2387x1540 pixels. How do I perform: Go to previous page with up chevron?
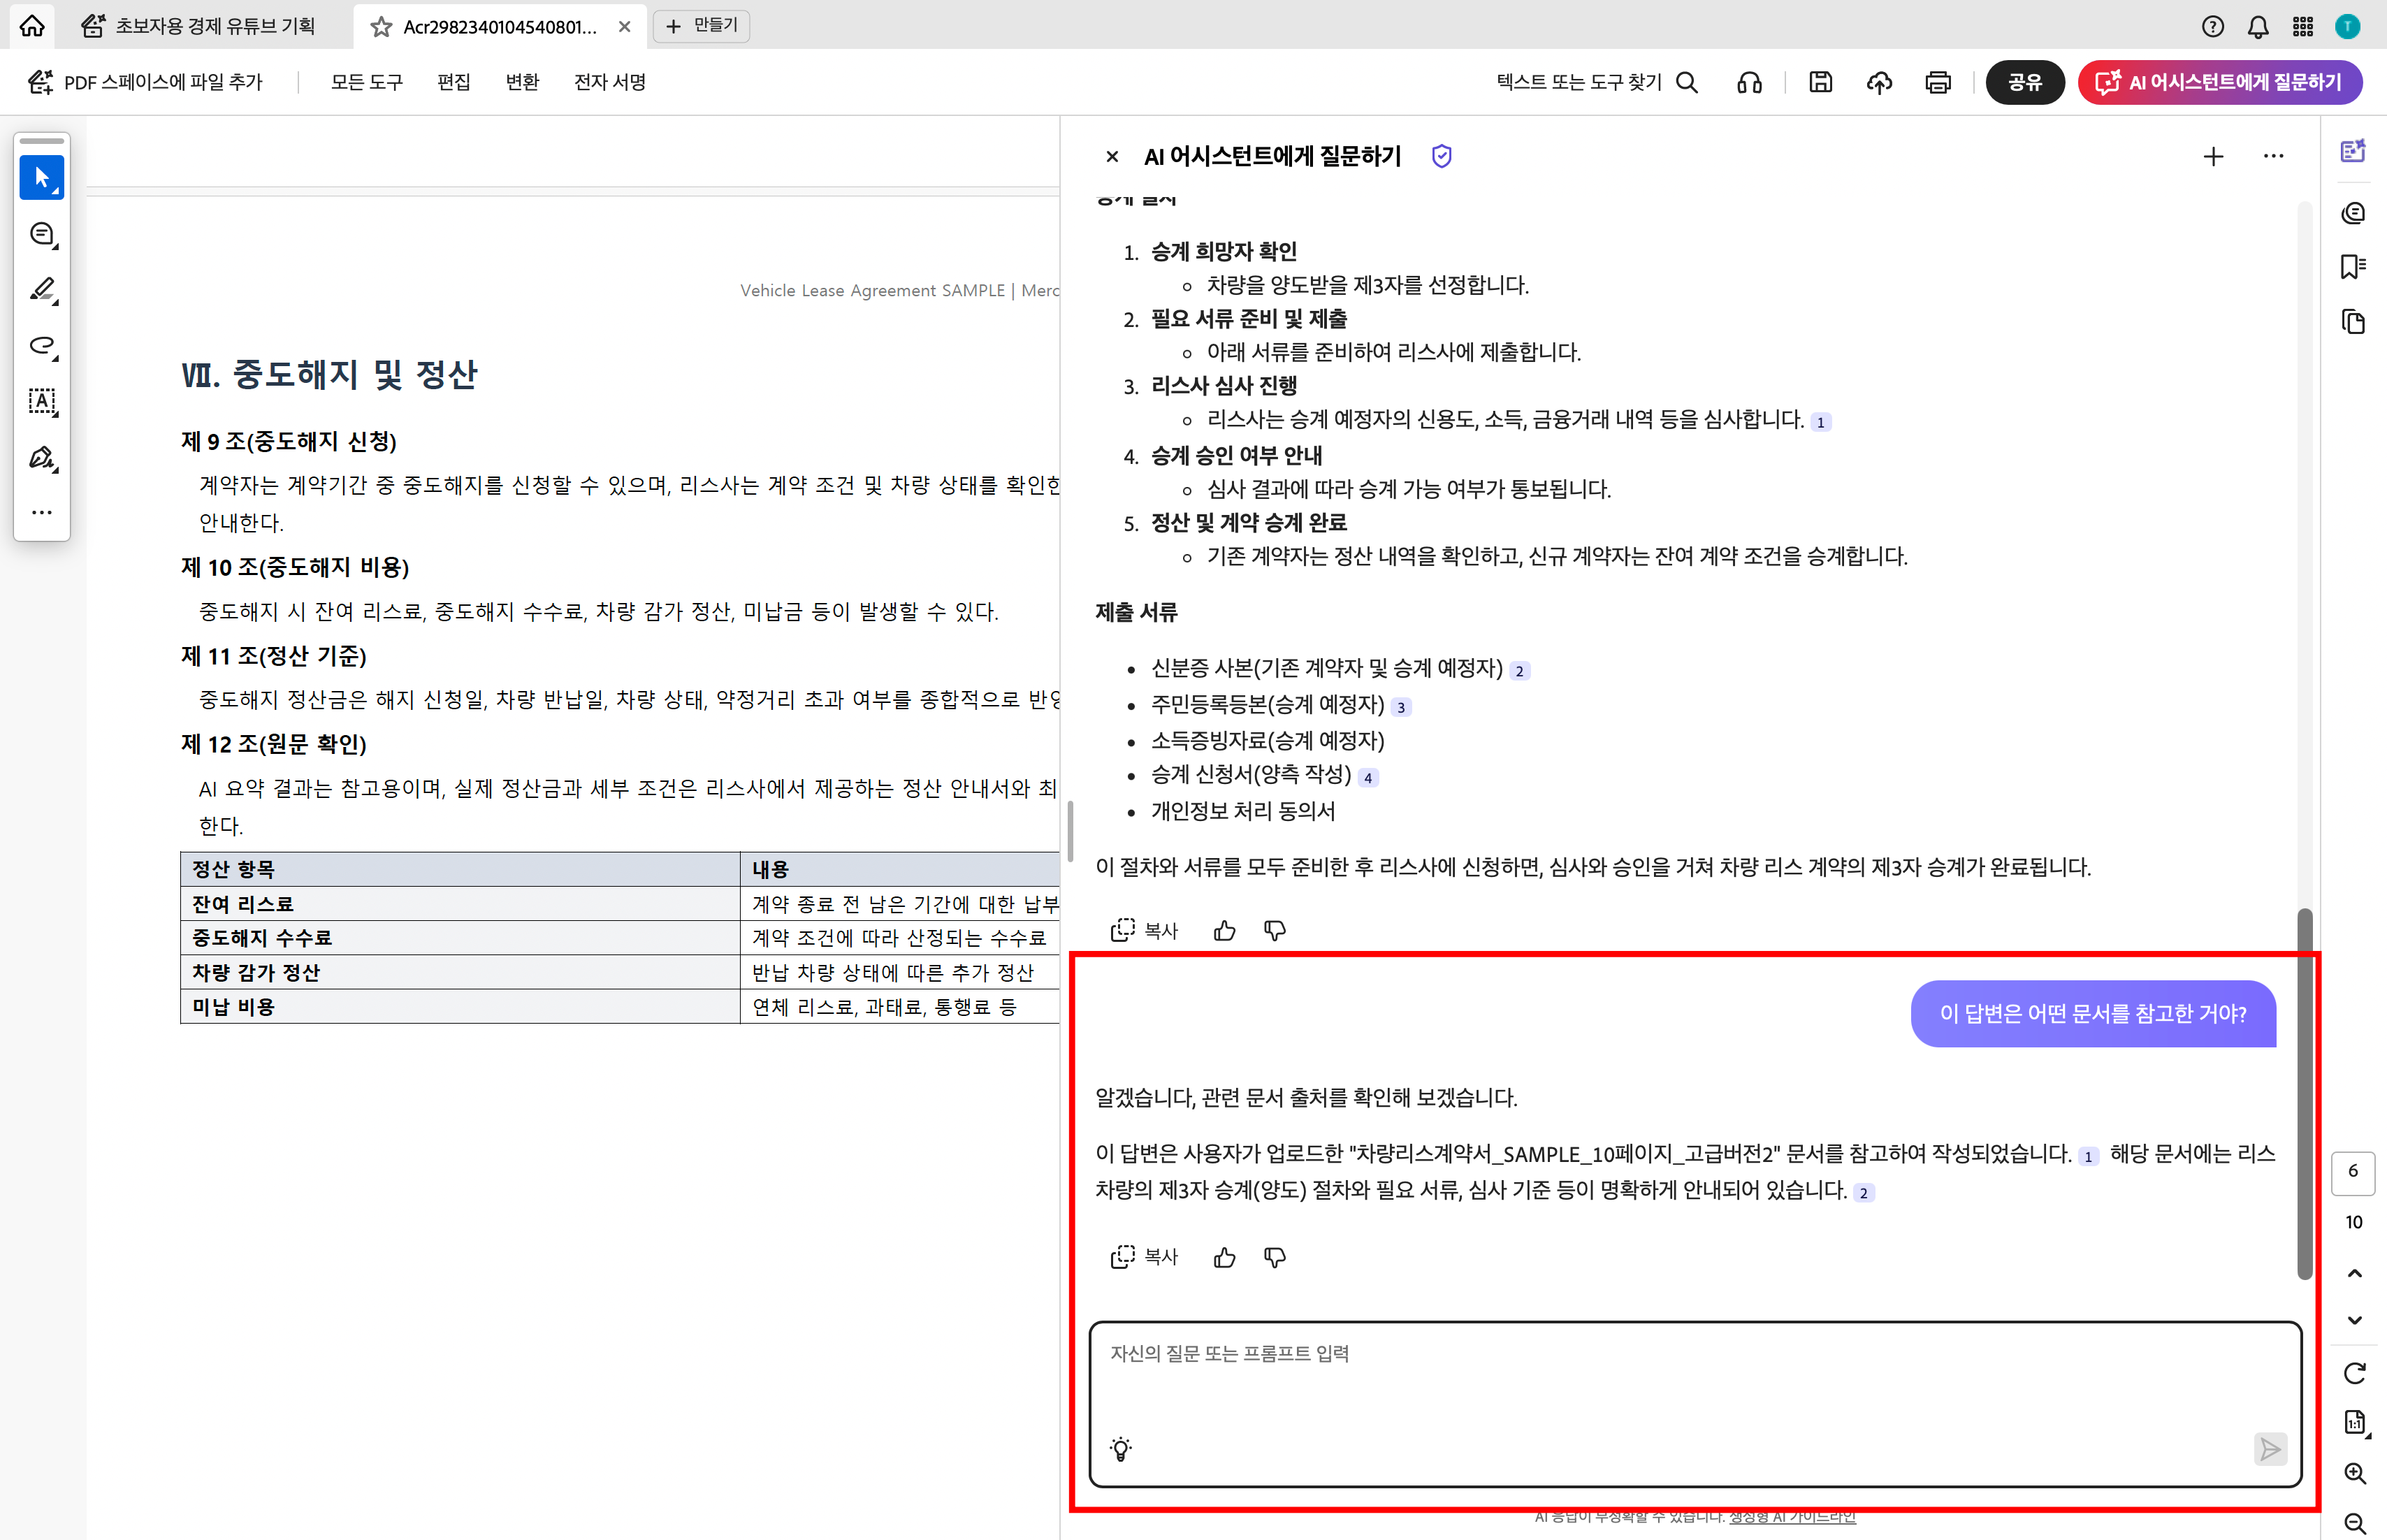coord(2354,1274)
